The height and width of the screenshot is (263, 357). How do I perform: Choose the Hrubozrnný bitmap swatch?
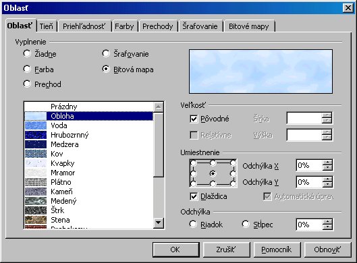click(x=36, y=135)
